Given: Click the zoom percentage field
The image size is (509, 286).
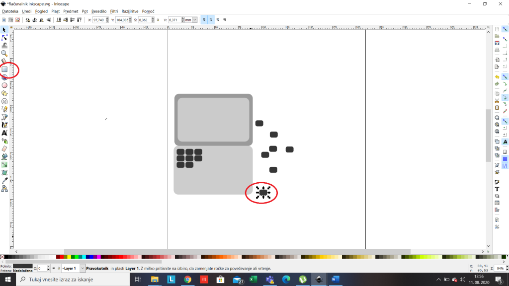Looking at the screenshot, I should pos(500,269).
